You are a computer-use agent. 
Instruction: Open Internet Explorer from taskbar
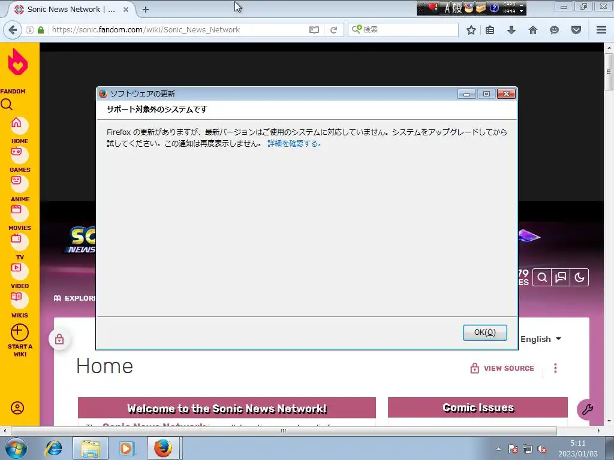tap(54, 448)
